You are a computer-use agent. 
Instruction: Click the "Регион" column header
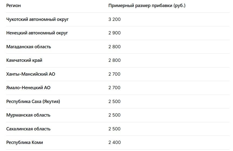[13, 5]
